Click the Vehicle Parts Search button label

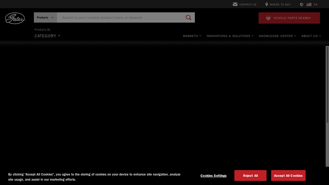click(292, 18)
